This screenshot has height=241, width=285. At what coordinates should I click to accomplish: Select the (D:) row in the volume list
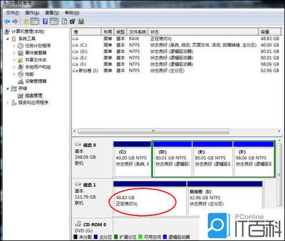point(176,52)
